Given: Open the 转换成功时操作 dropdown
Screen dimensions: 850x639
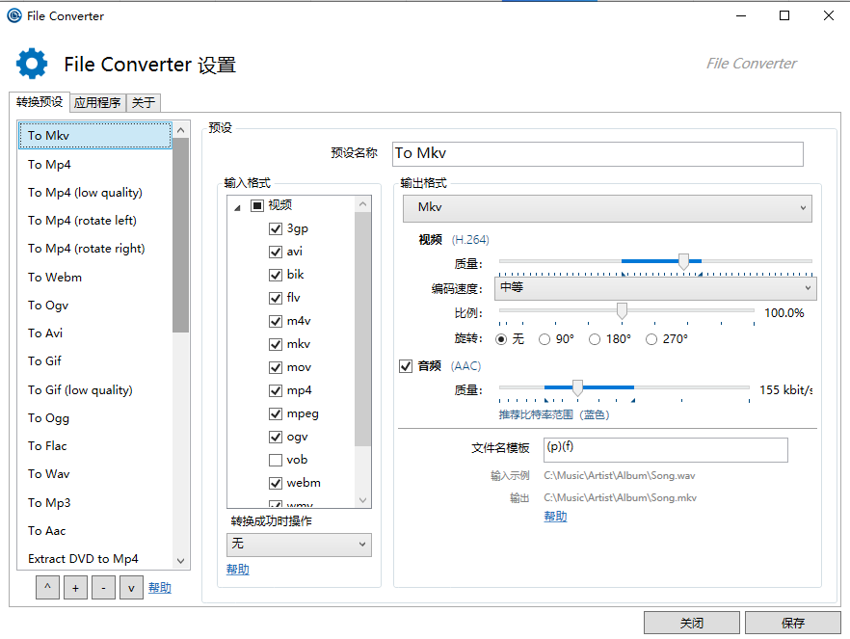Looking at the screenshot, I should click(x=299, y=545).
